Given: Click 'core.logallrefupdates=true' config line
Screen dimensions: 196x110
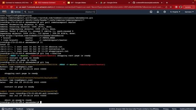Looking at the screenshot, I should [16, 16].
